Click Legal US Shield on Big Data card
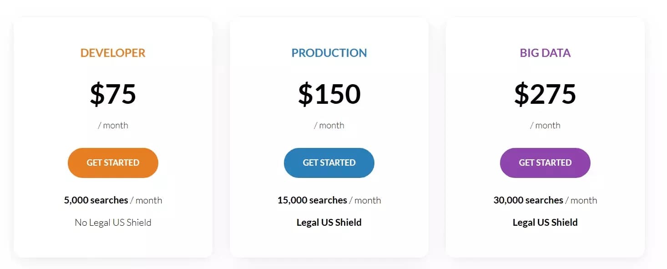The width and height of the screenshot is (667, 269). coord(545,222)
